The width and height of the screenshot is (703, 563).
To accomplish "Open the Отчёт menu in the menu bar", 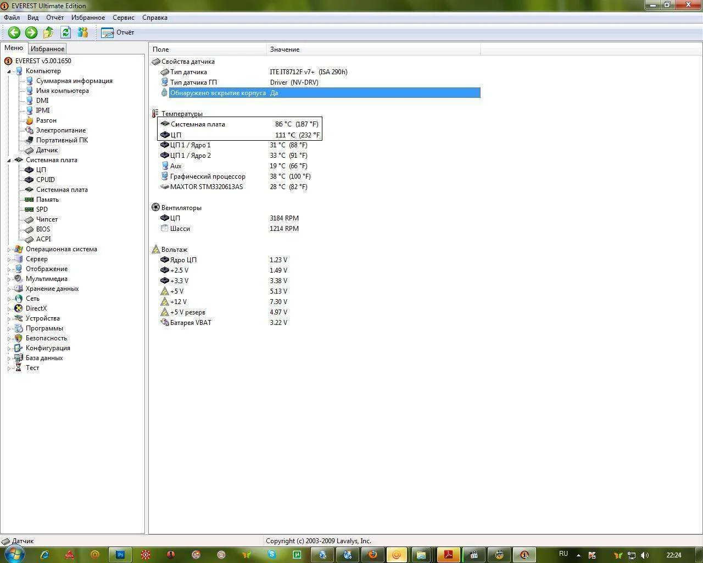I will (55, 18).
